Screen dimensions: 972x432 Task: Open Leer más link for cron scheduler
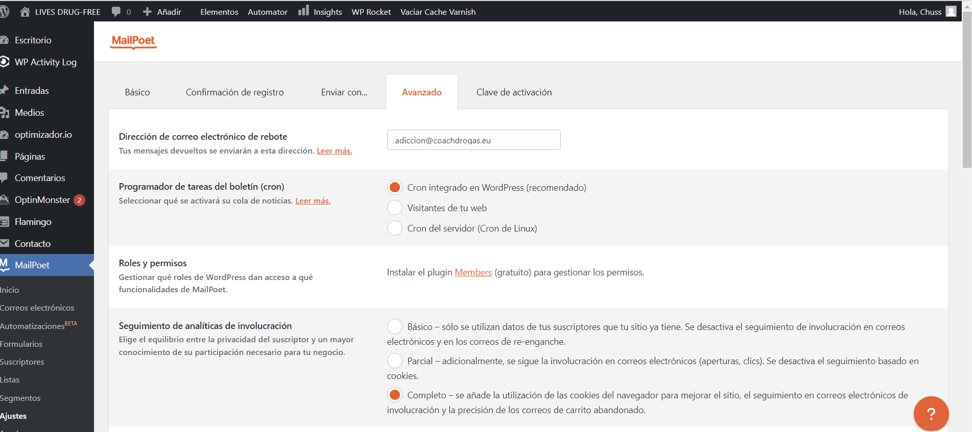point(313,201)
